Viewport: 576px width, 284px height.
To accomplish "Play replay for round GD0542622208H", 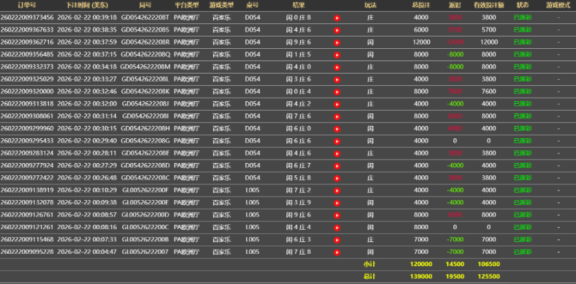I will pos(337,129).
